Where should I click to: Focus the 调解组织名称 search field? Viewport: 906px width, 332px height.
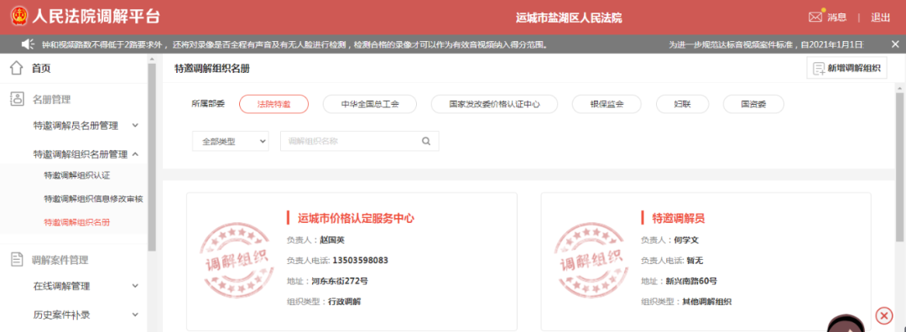tap(359, 141)
